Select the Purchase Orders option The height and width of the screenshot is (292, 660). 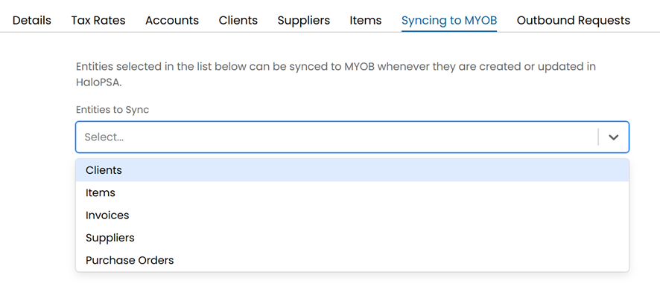[x=352, y=261]
